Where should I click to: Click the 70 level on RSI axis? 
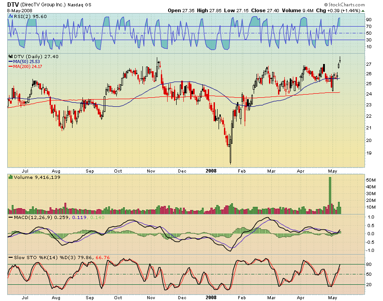(x=369, y=27)
